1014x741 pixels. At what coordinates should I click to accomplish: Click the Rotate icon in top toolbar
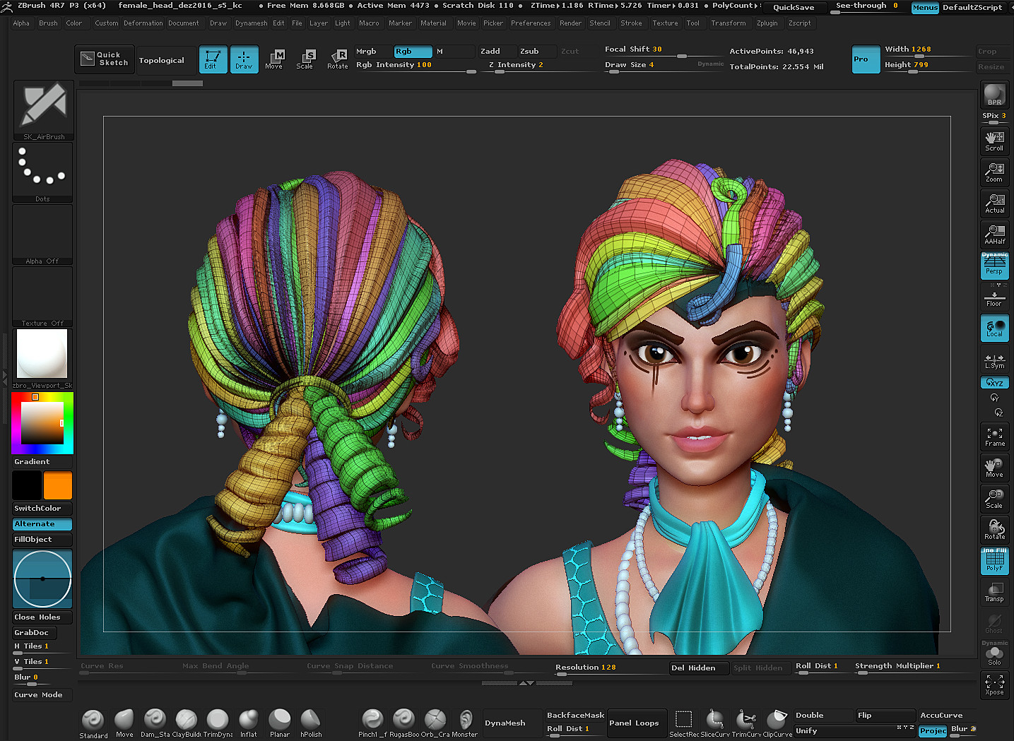(337, 59)
